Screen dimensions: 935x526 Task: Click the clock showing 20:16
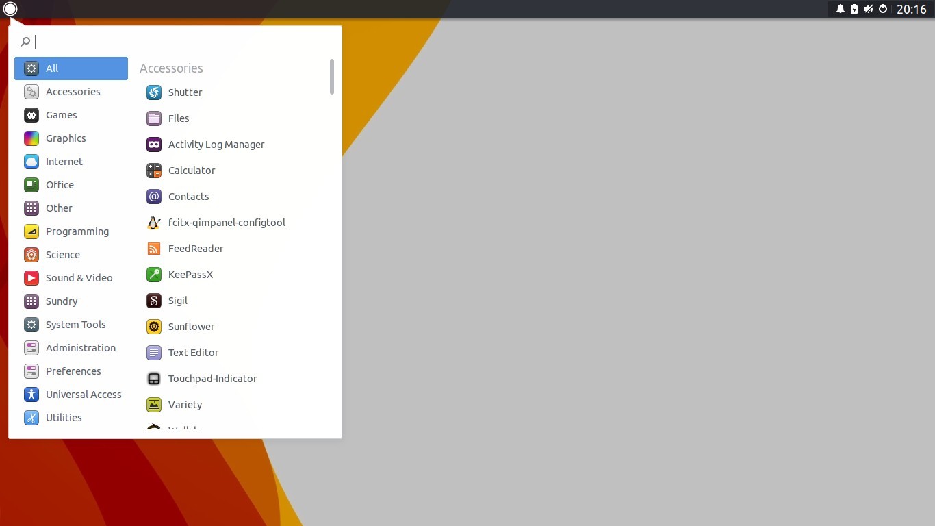[x=911, y=9]
